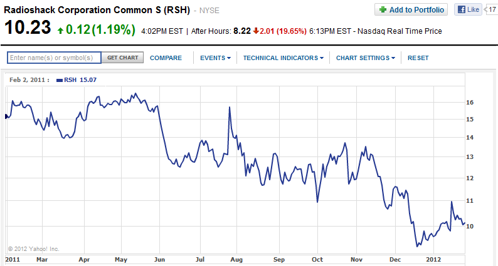Click the green (1.19%) percent change
Viewport: 498px width, 266px height.
[x=114, y=30]
